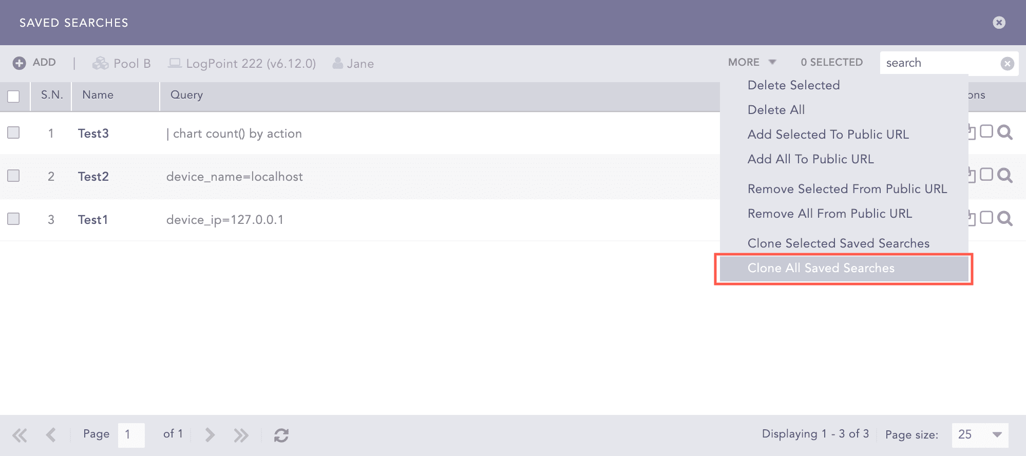Viewport: 1026px width, 456px height.
Task: Clear the search field with x icon
Action: pyautogui.click(x=1007, y=63)
